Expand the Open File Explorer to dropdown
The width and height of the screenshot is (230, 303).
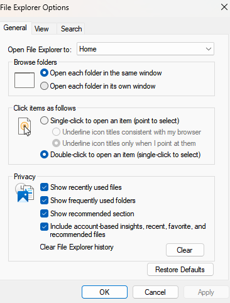(145, 49)
